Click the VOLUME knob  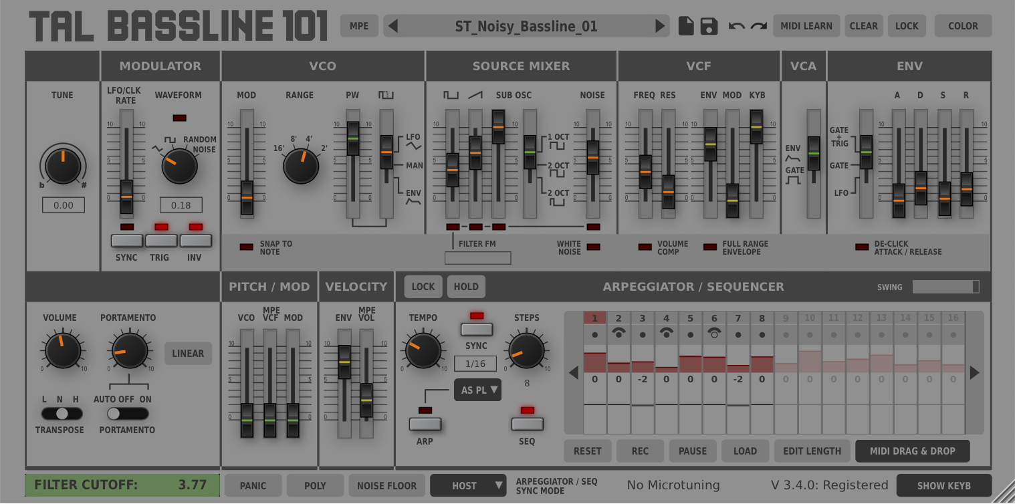(63, 351)
